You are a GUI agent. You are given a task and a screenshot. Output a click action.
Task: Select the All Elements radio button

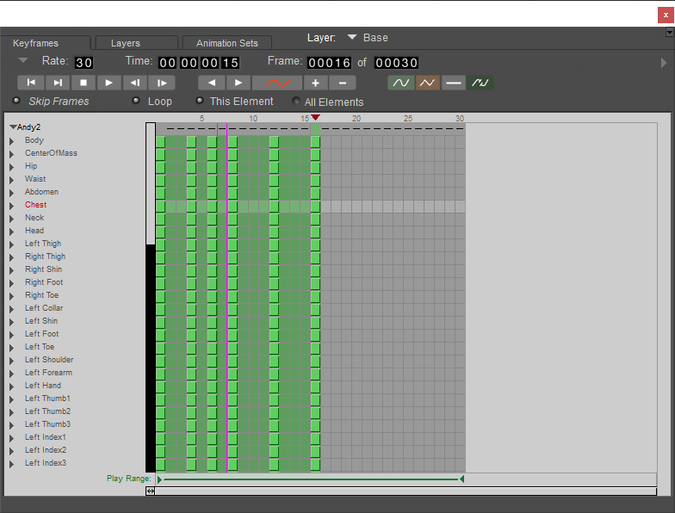click(x=296, y=102)
